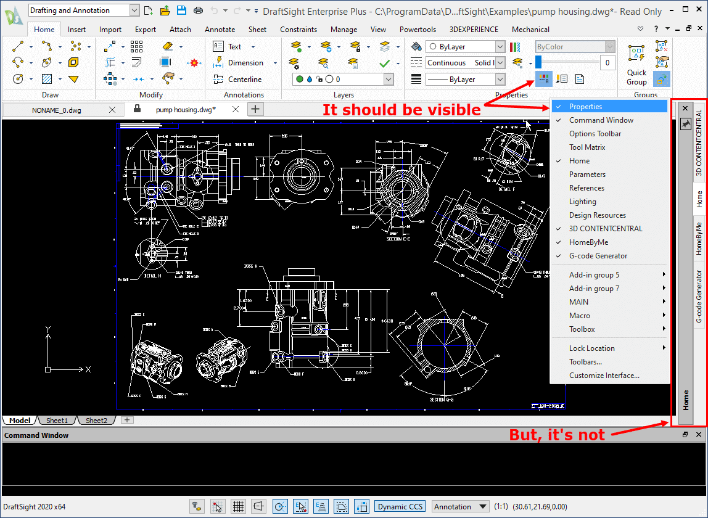Select the Line draw tool
The width and height of the screenshot is (708, 518).
pyautogui.click(x=18, y=46)
